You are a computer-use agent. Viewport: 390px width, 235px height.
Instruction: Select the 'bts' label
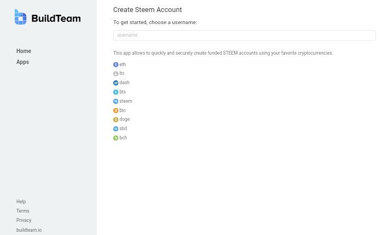123,92
